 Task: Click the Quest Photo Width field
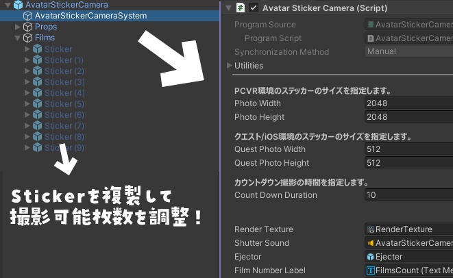coord(409,149)
